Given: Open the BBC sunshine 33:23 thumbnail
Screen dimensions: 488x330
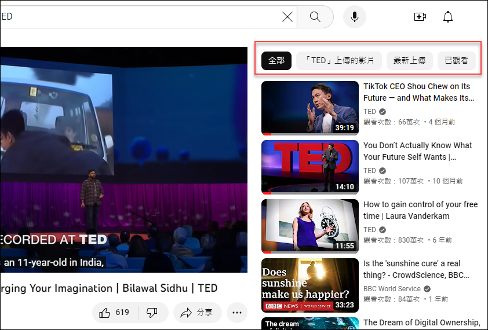Looking at the screenshot, I should coord(310,285).
